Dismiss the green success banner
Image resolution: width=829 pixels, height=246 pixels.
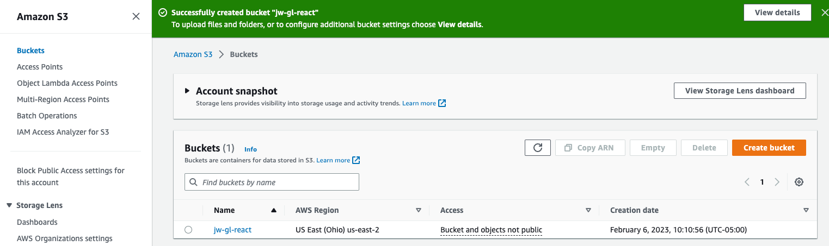point(824,12)
